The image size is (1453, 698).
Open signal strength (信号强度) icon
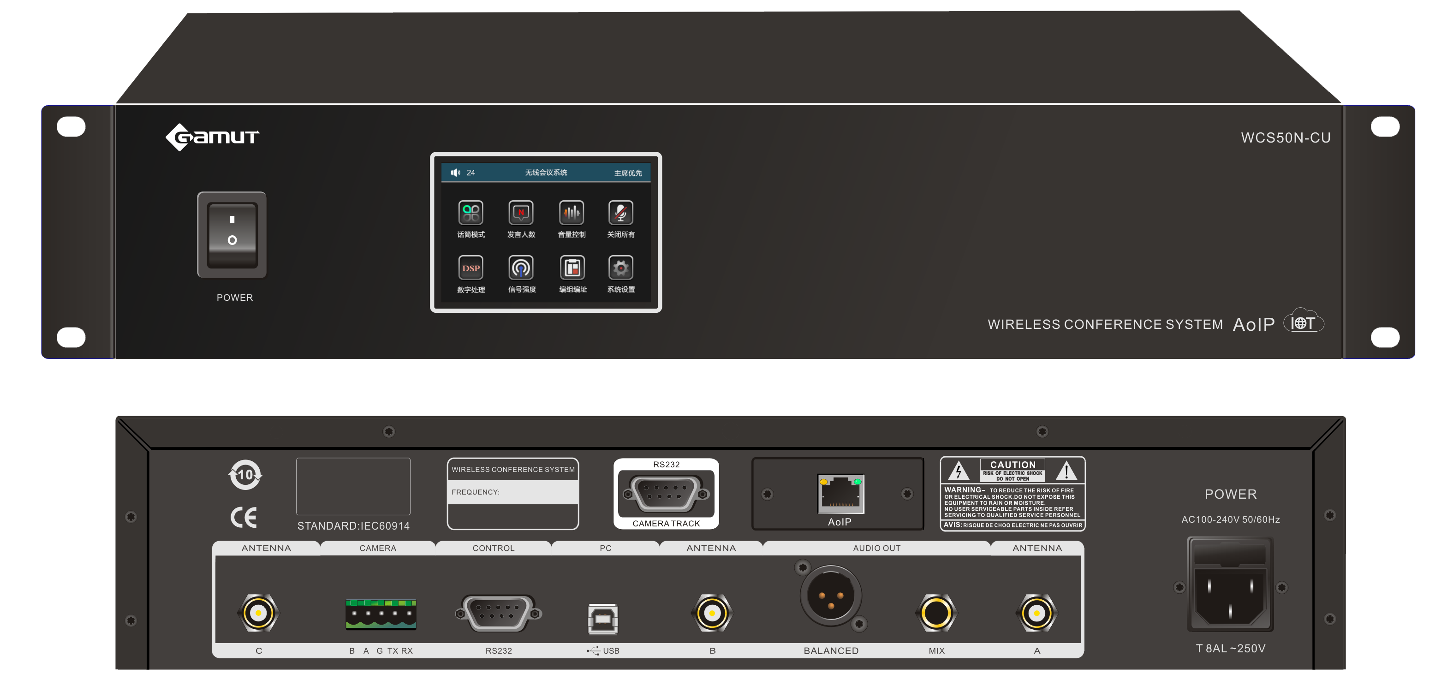(x=521, y=268)
